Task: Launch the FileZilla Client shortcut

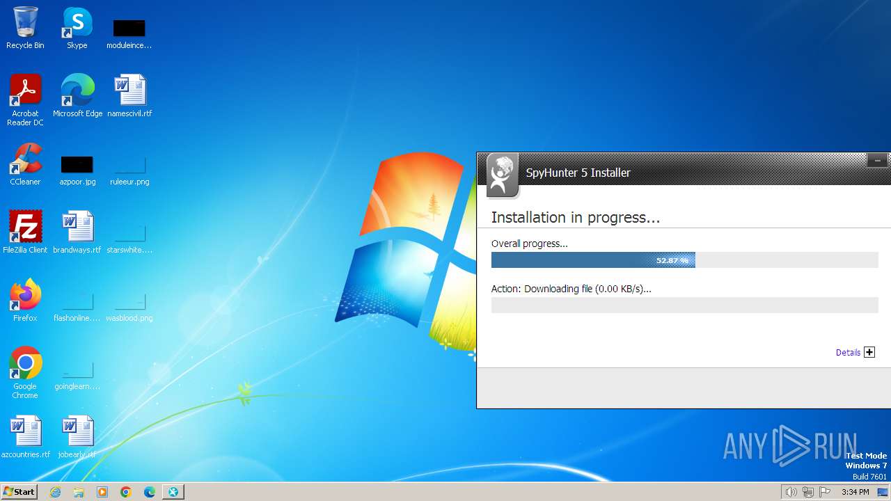Action: pyautogui.click(x=25, y=232)
